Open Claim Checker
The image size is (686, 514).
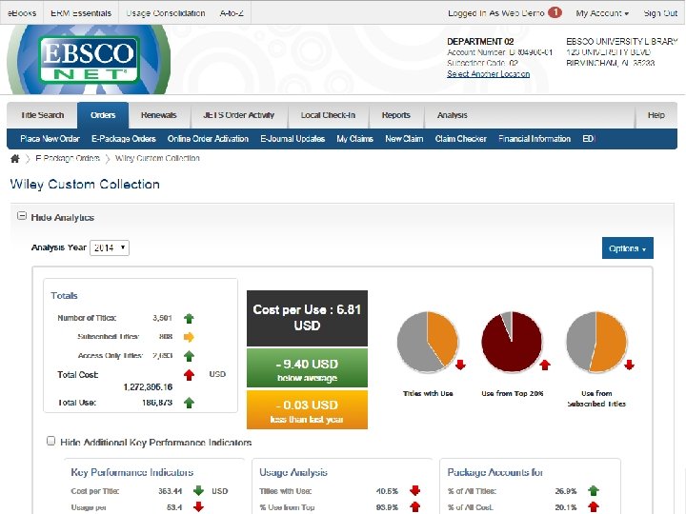(x=461, y=139)
